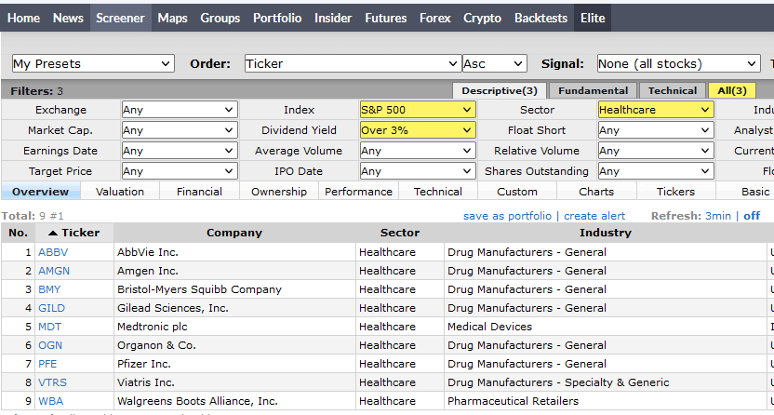This screenshot has width=774, height=415.
Task: Switch to the Descriptive(3) filter tab
Action: point(500,91)
